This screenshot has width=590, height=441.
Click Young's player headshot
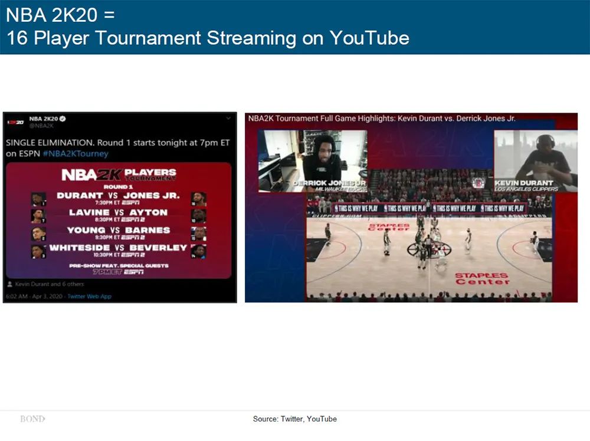[38, 234]
